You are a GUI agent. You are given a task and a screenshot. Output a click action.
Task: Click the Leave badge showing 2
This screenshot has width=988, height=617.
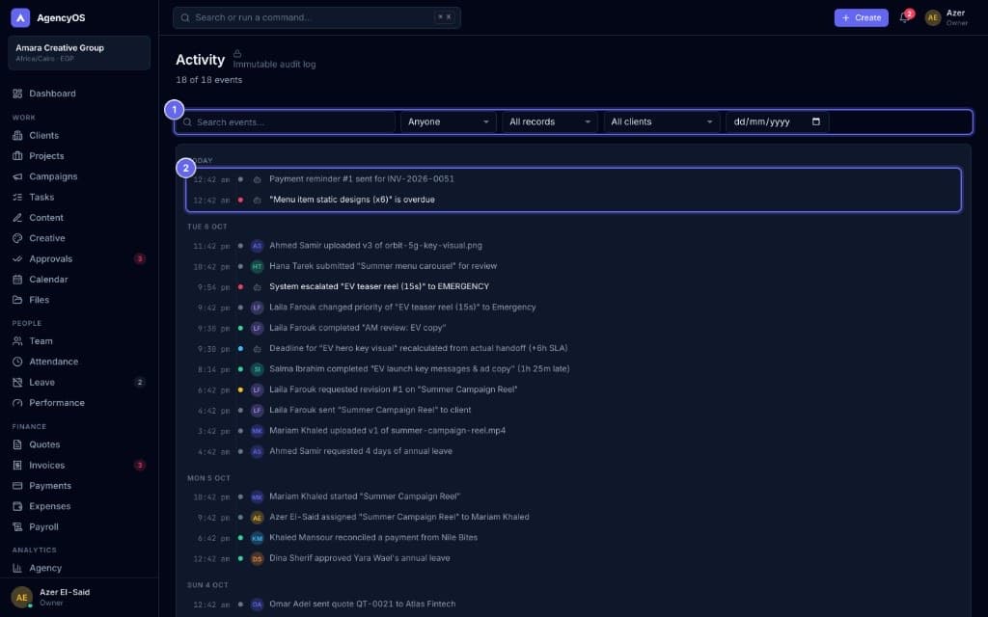(x=140, y=382)
